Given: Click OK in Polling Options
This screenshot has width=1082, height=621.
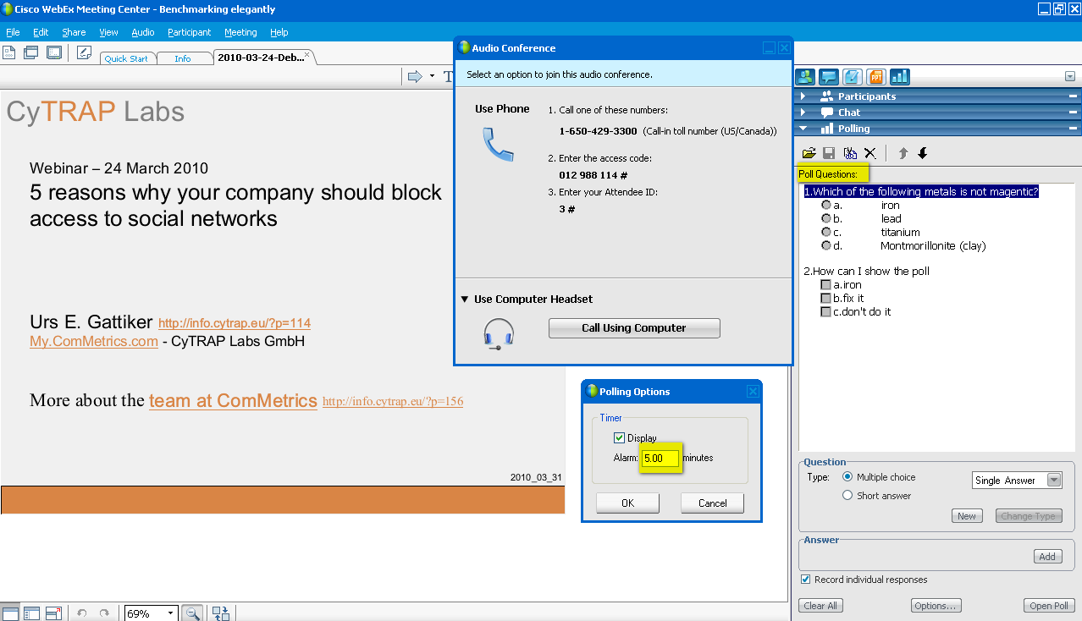Looking at the screenshot, I should 627,503.
